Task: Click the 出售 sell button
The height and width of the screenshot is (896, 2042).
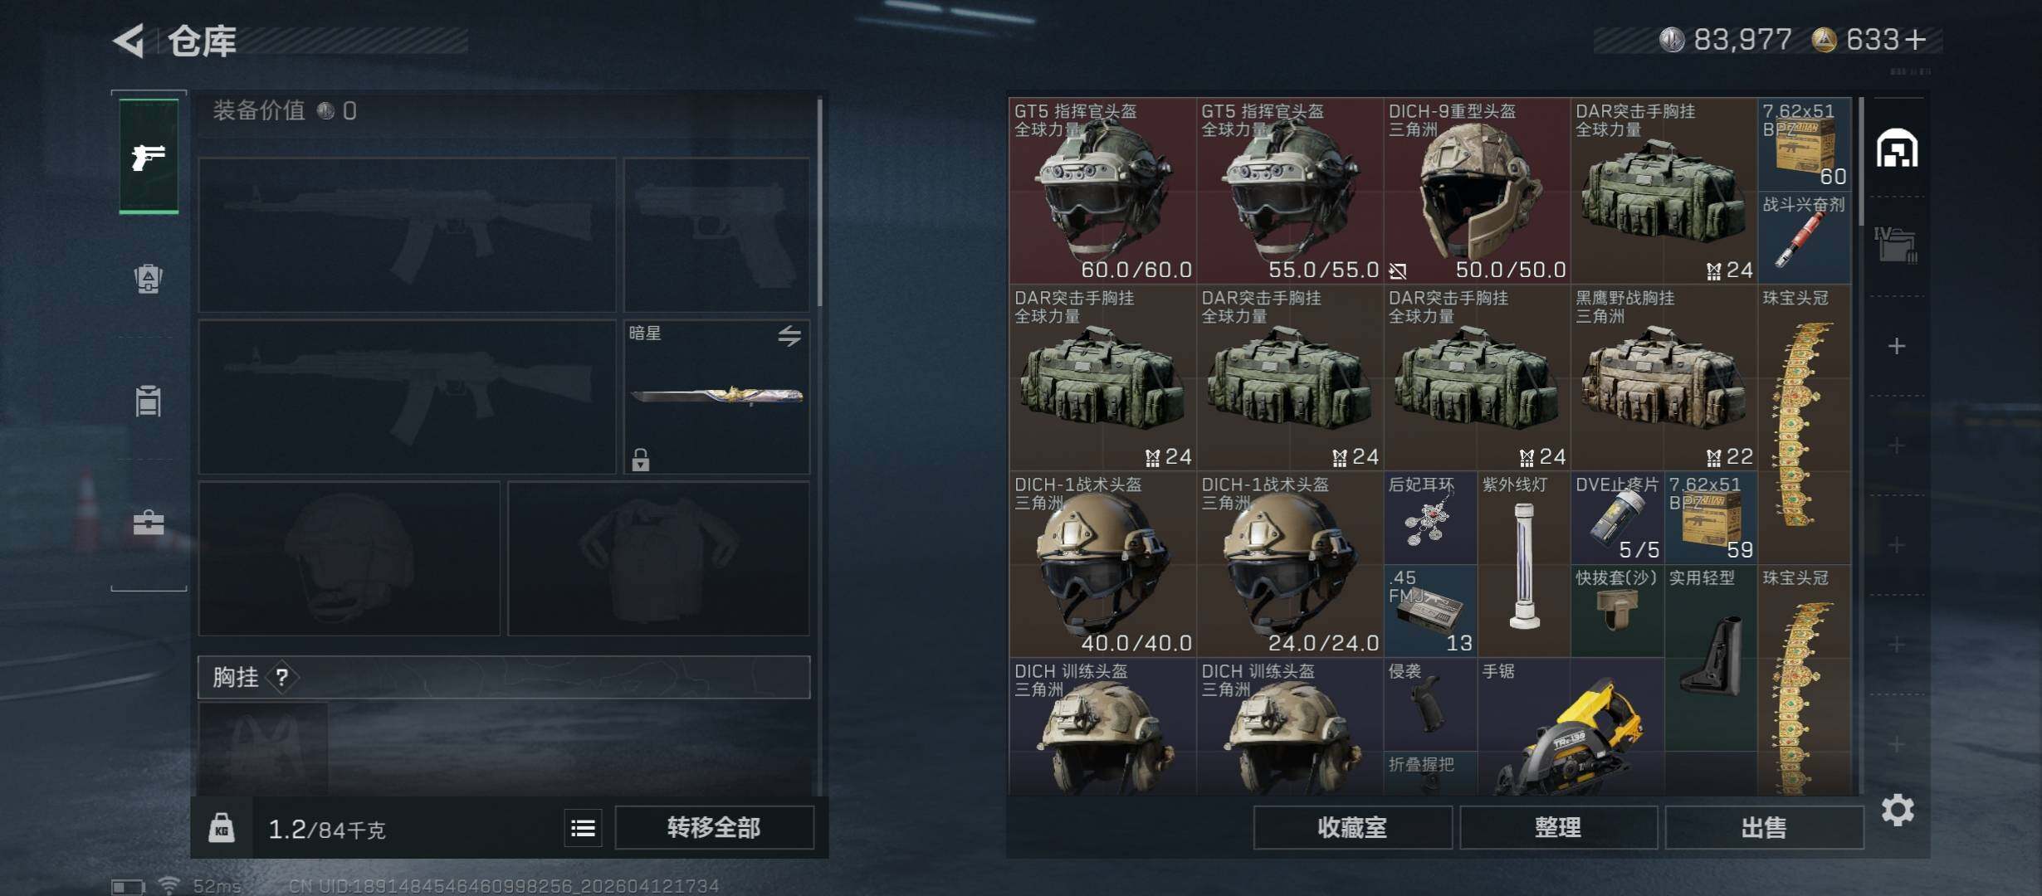Action: click(1764, 827)
